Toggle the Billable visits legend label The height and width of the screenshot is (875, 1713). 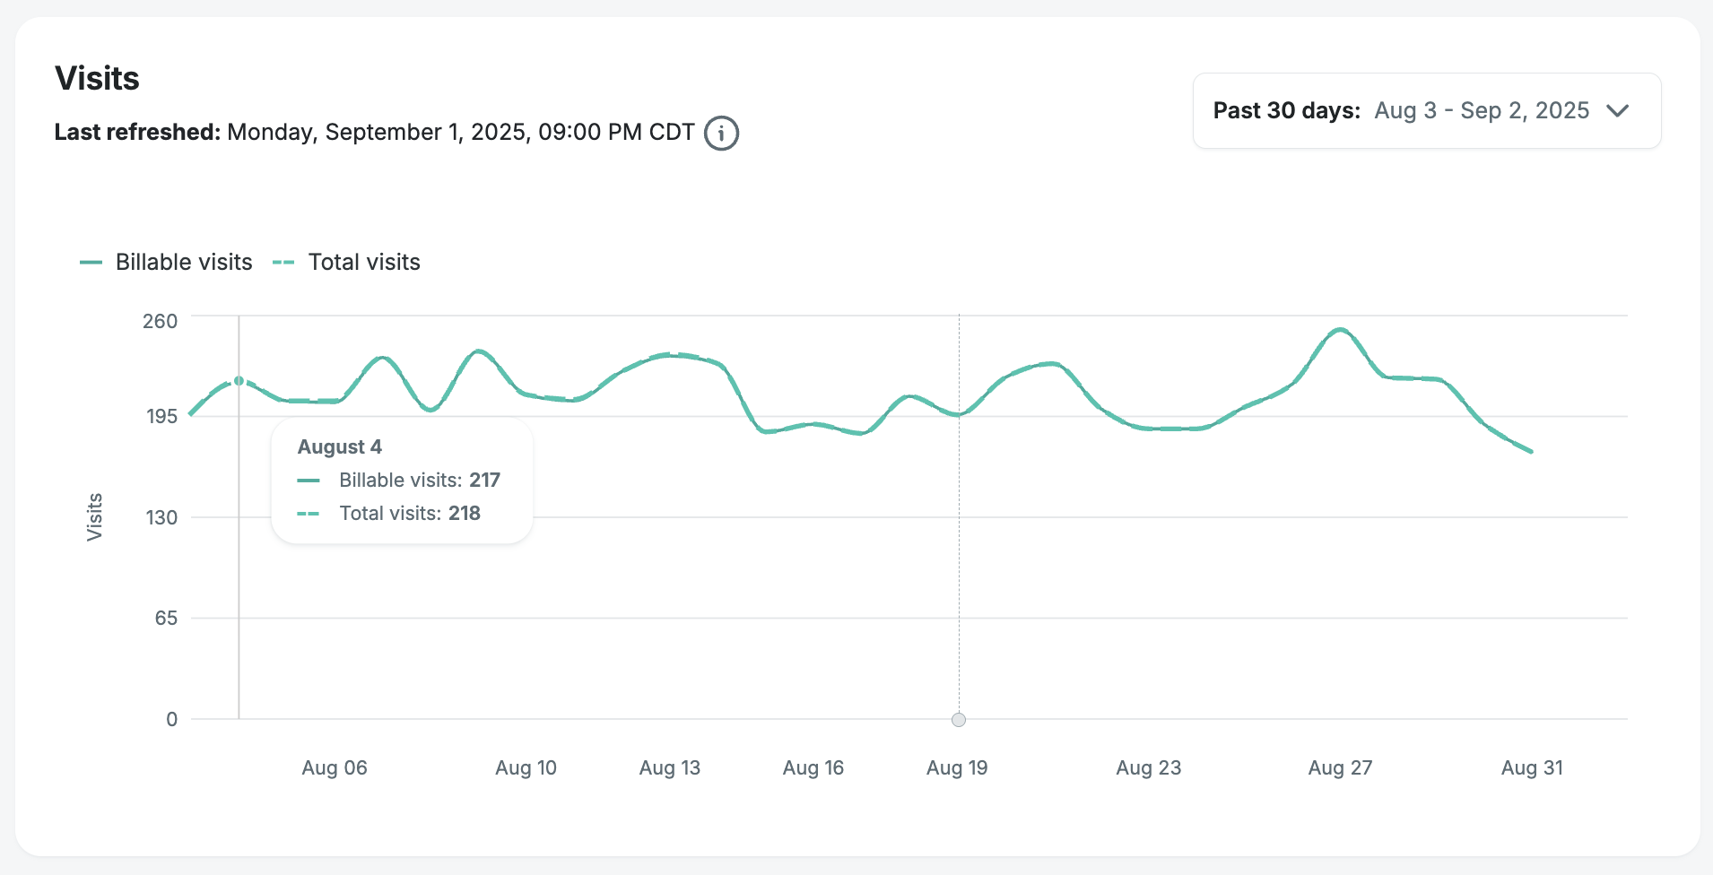(x=184, y=262)
